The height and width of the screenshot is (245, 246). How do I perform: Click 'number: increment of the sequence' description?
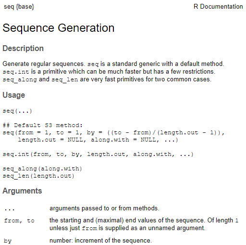pos(100,241)
